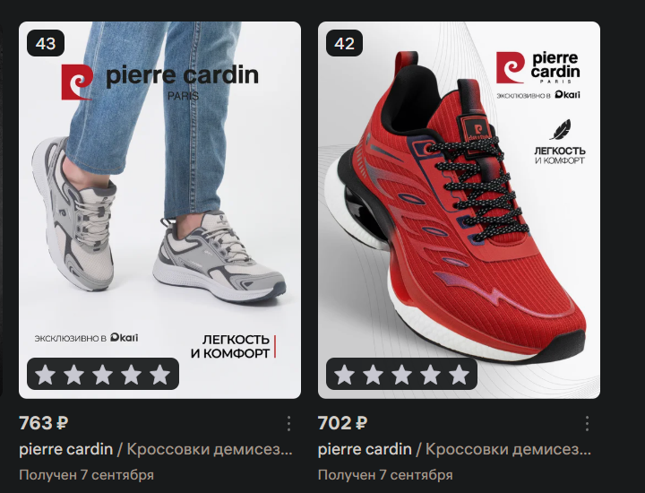Open pierre cardin brand link under 763 ₽
This screenshot has width=645, height=493.
[65, 449]
